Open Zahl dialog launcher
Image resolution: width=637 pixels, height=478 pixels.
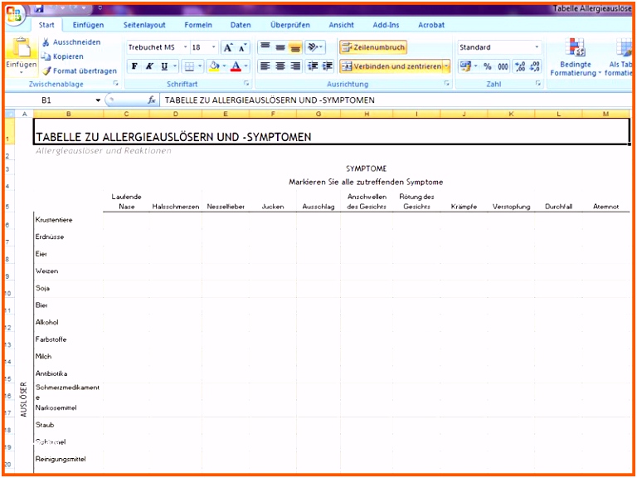(x=537, y=83)
